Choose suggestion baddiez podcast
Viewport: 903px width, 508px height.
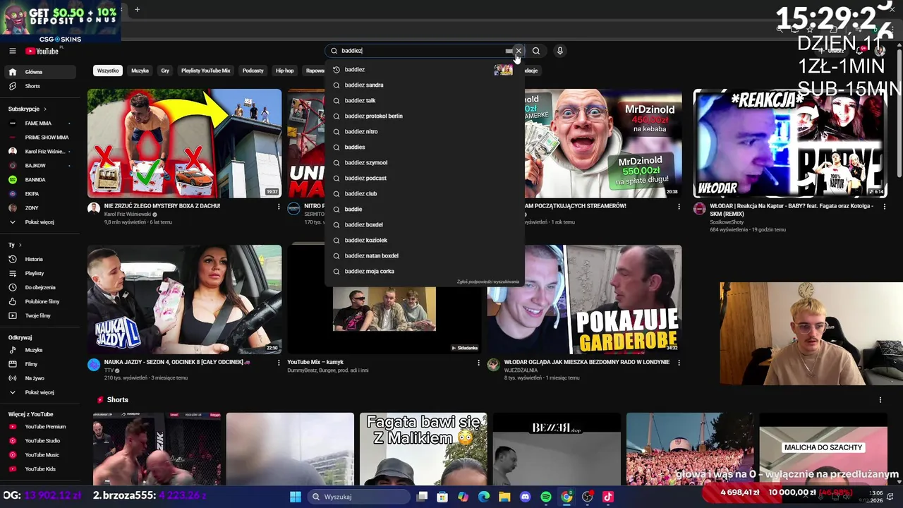click(424, 179)
